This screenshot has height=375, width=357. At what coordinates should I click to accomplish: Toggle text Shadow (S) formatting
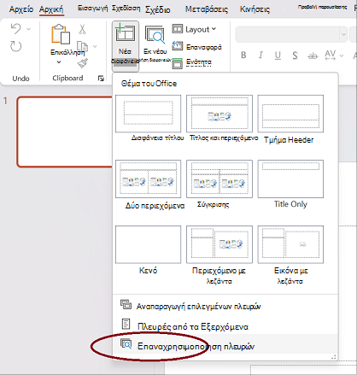pyautogui.click(x=295, y=56)
